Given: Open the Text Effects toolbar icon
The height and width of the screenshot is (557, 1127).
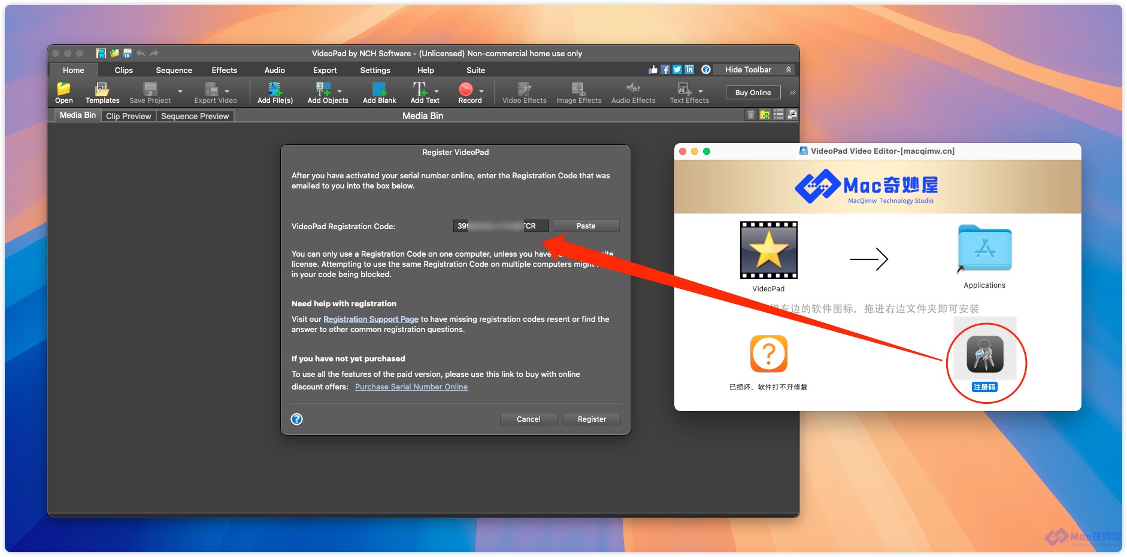Looking at the screenshot, I should click(x=684, y=89).
